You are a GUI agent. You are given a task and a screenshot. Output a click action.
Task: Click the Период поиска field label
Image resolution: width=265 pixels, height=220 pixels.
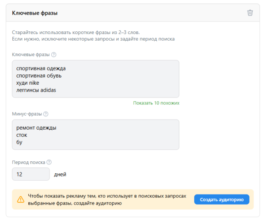[28, 162]
